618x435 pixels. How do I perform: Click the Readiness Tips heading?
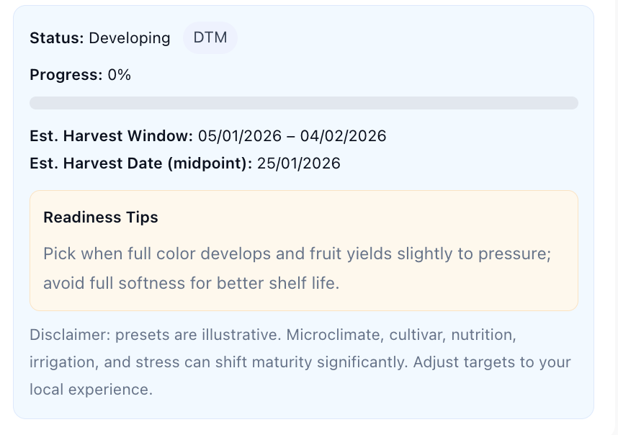click(101, 217)
